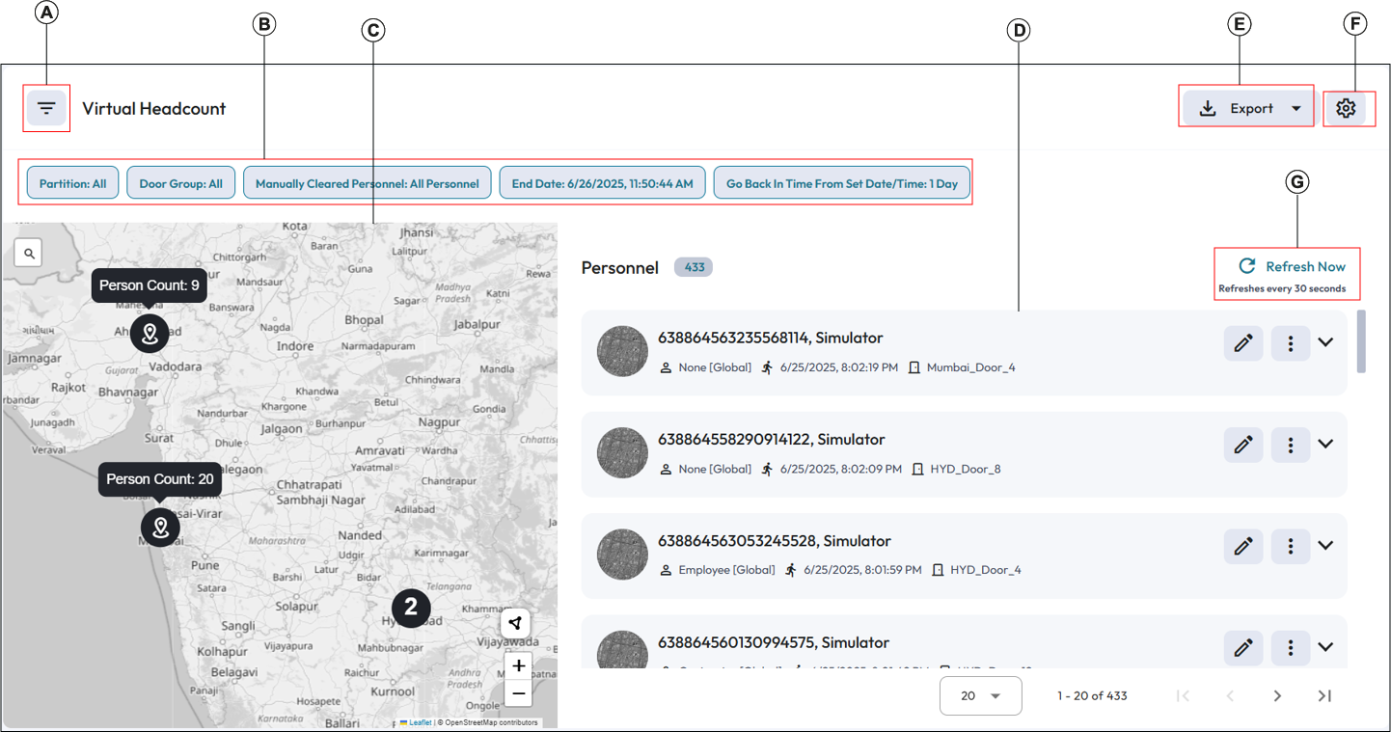1391x732 pixels.
Task: Click the personnel list vertical scrollbar
Action: [1361, 340]
